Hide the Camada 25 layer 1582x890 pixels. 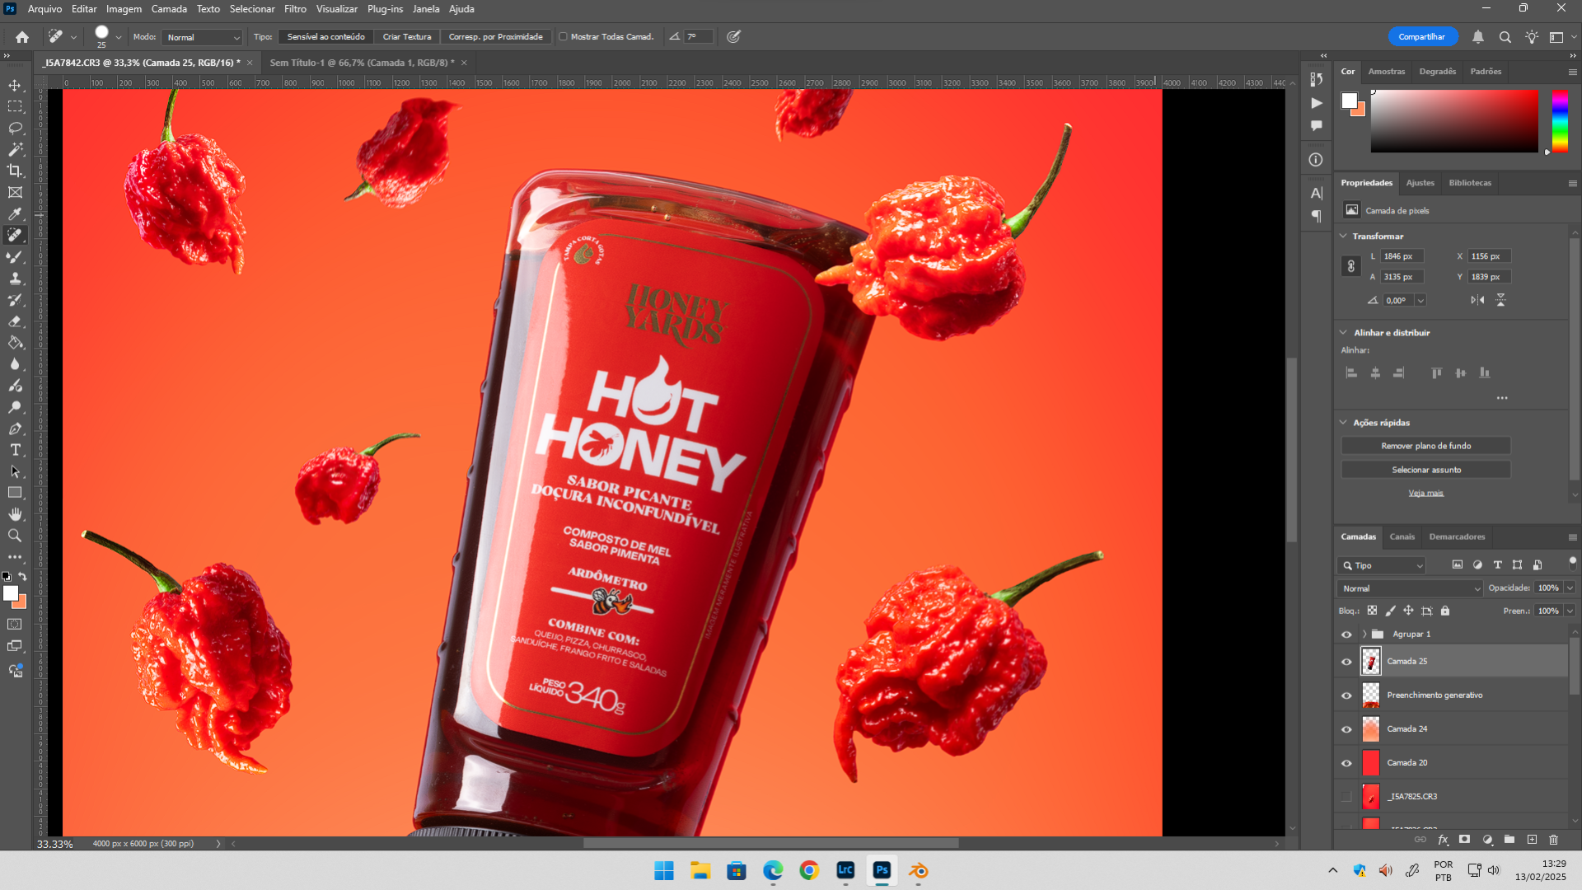1346,662
